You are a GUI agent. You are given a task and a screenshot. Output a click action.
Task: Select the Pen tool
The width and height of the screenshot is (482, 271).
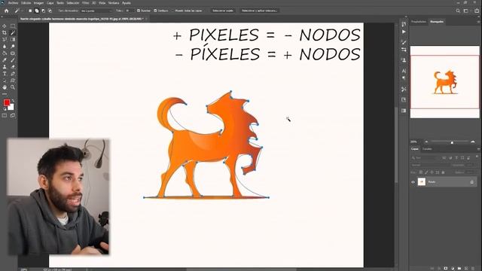pos(13,74)
